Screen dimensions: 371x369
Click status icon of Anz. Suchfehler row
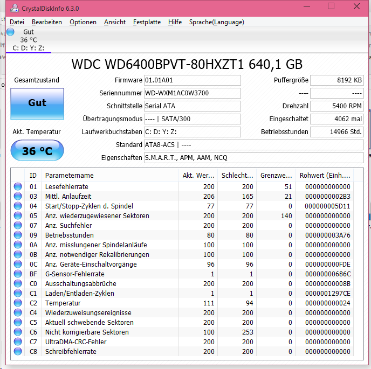[18, 225]
